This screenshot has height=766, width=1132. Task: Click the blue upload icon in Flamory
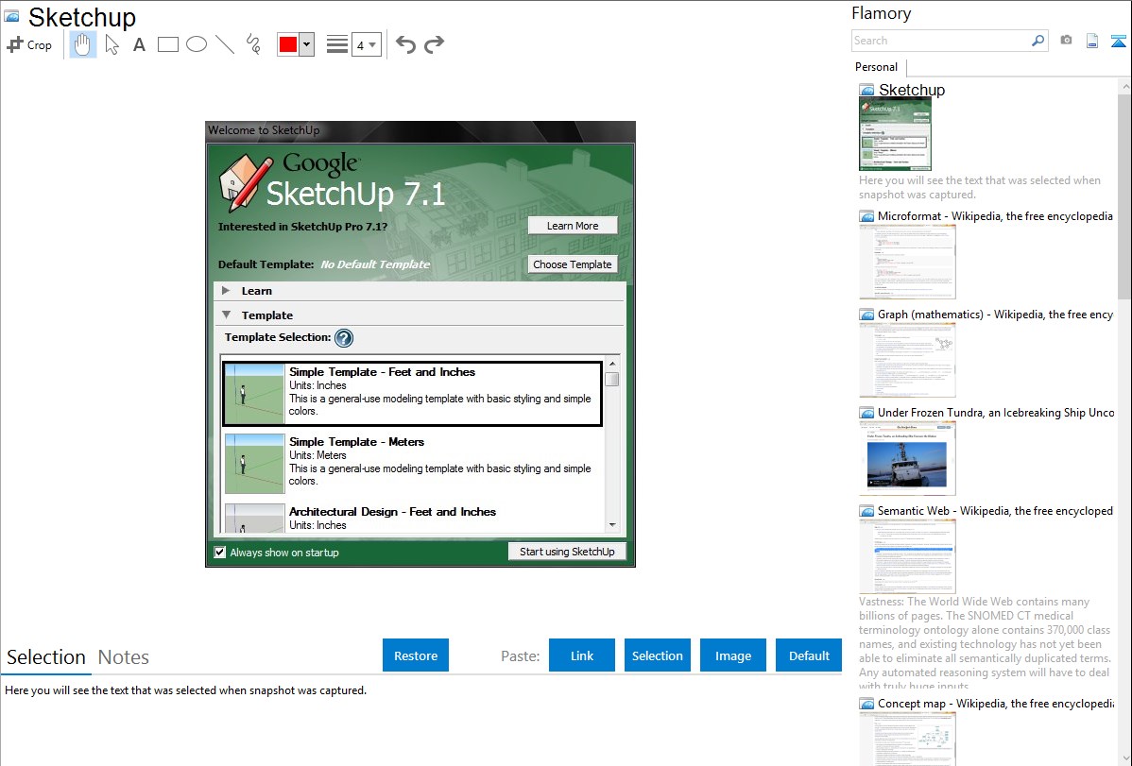click(x=1118, y=41)
